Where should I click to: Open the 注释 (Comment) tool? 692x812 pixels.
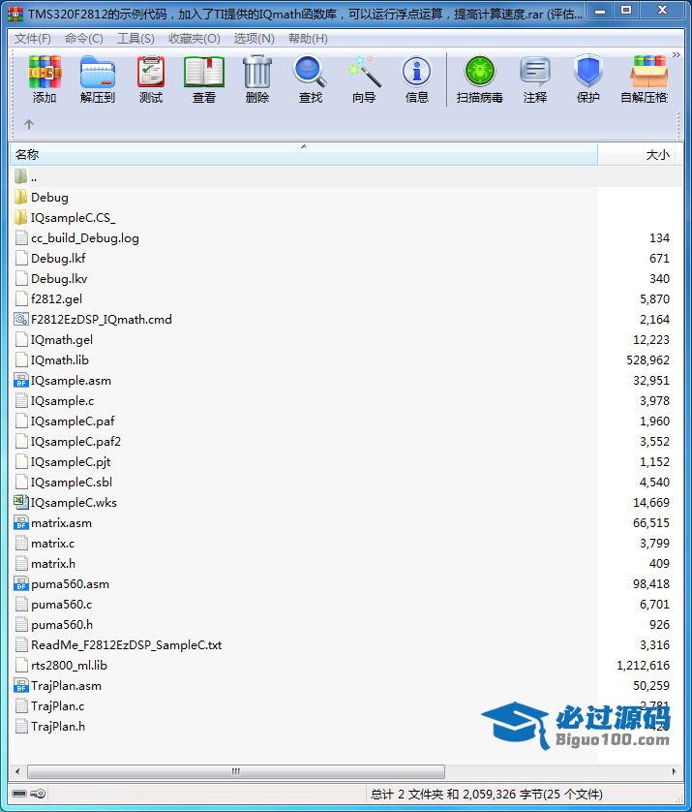click(535, 72)
